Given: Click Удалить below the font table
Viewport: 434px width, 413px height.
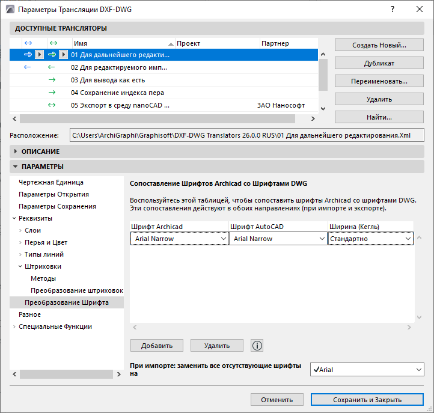Looking at the screenshot, I should pos(217,346).
